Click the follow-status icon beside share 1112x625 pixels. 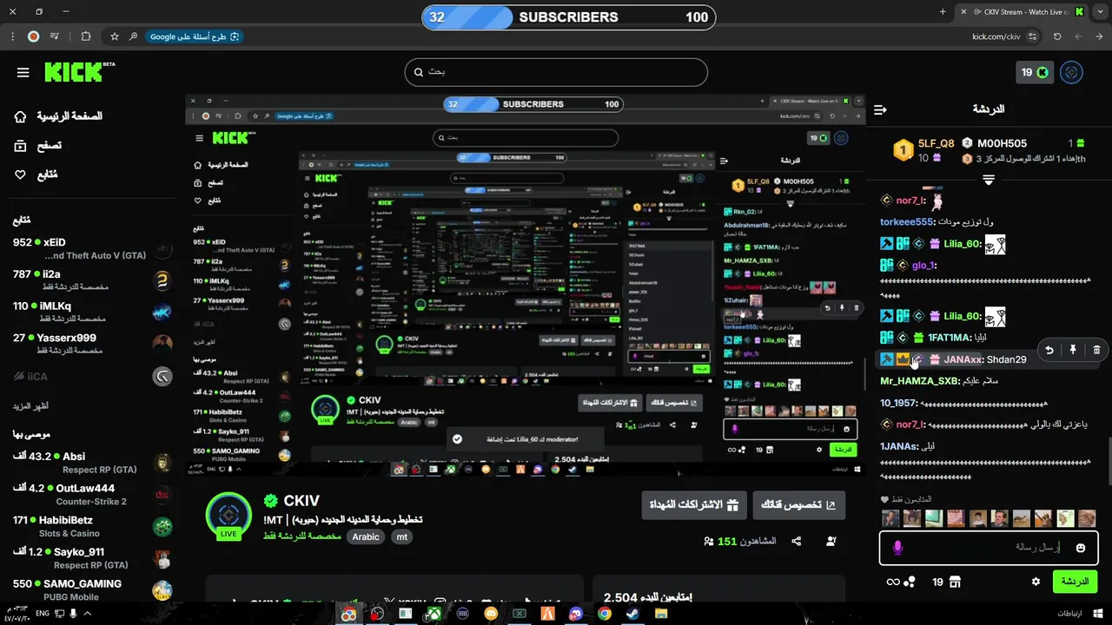[831, 541]
